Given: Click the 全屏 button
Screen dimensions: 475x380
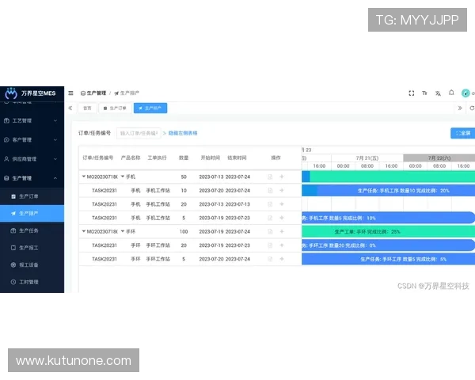Looking at the screenshot, I should 462,133.
